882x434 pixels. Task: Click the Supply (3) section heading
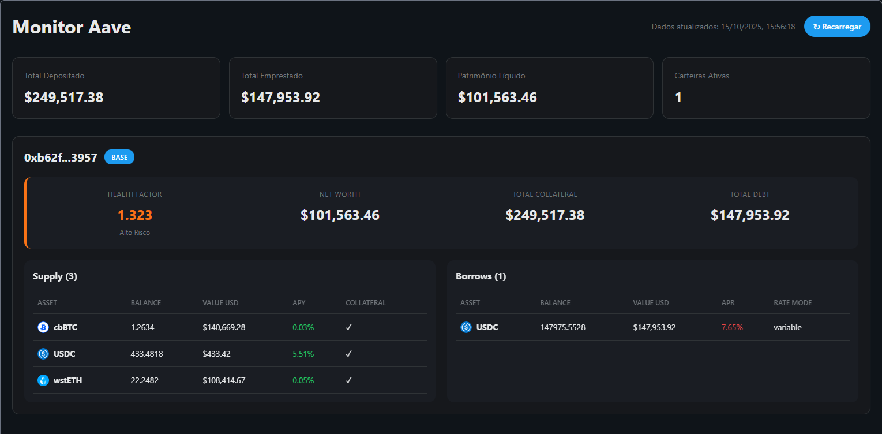[55, 276]
